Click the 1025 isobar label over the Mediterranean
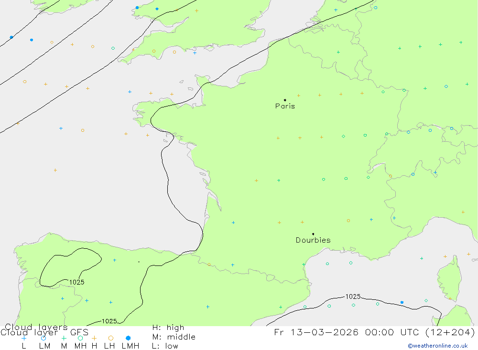This screenshot has width=478, height=350. [x=353, y=297]
